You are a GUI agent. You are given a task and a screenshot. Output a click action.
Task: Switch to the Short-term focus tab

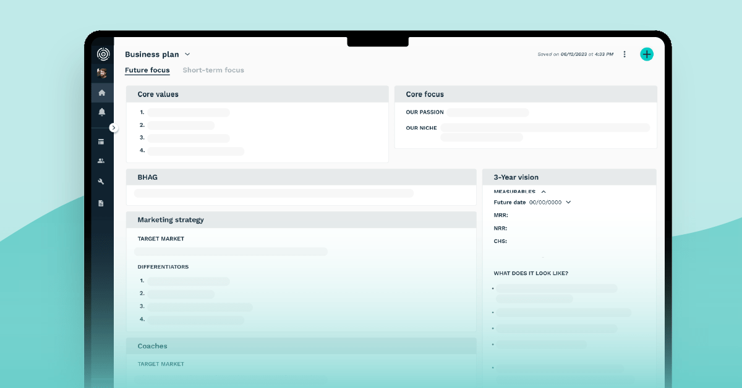(x=213, y=70)
